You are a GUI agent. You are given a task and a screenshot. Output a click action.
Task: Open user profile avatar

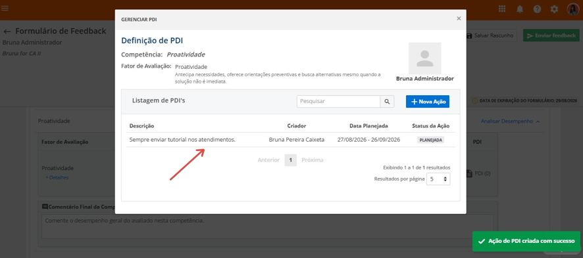click(573, 9)
